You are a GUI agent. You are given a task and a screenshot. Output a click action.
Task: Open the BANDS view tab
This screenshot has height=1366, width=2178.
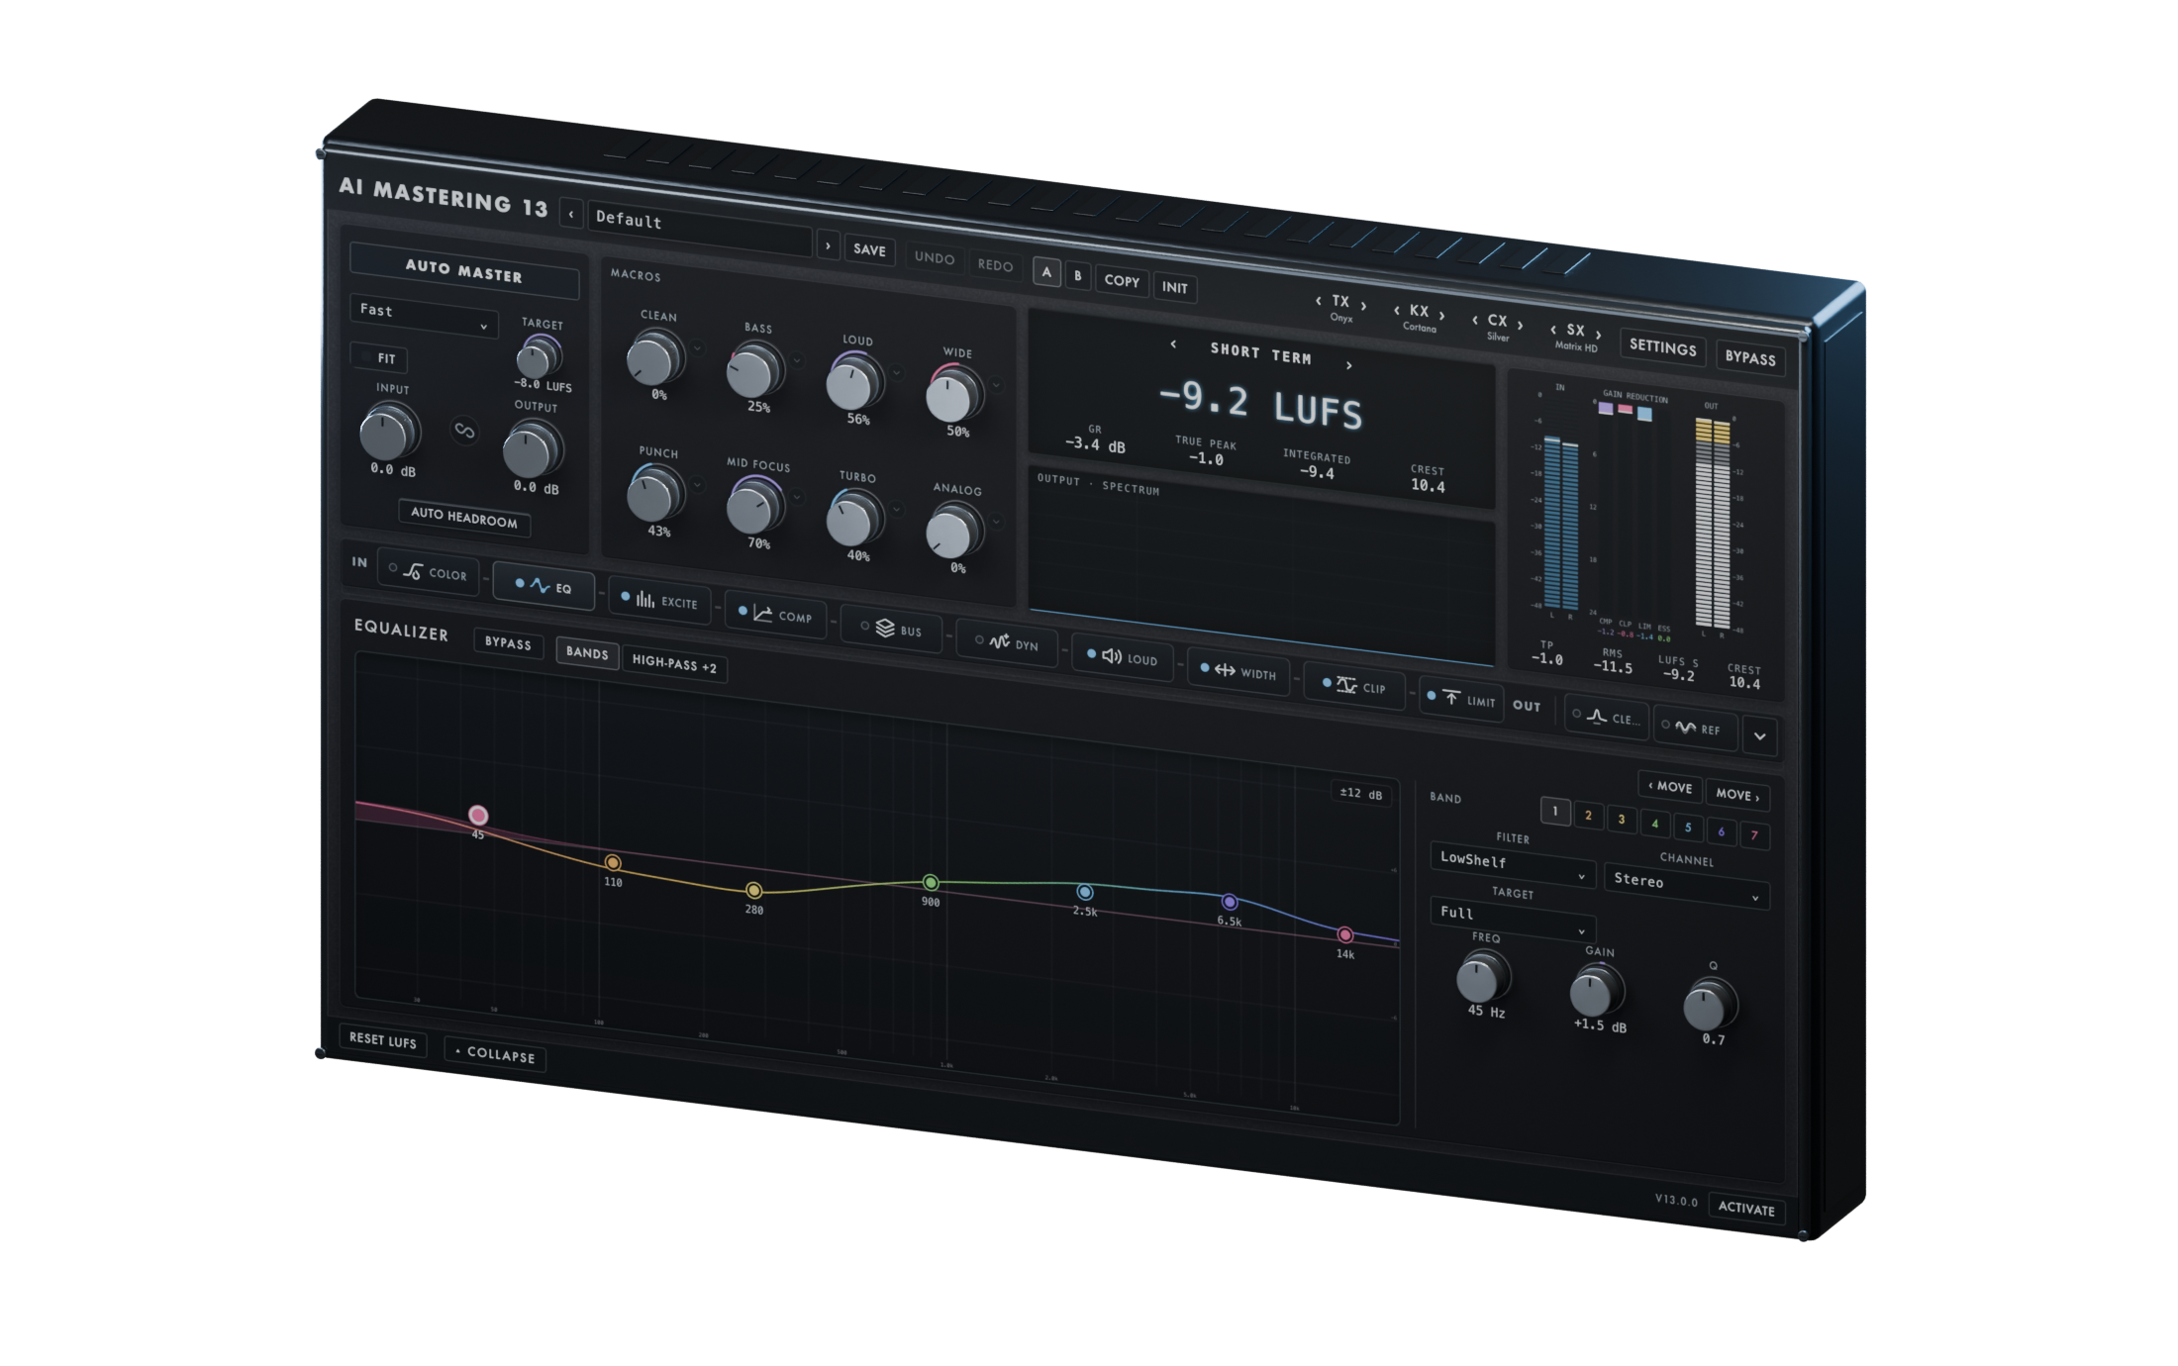point(587,652)
